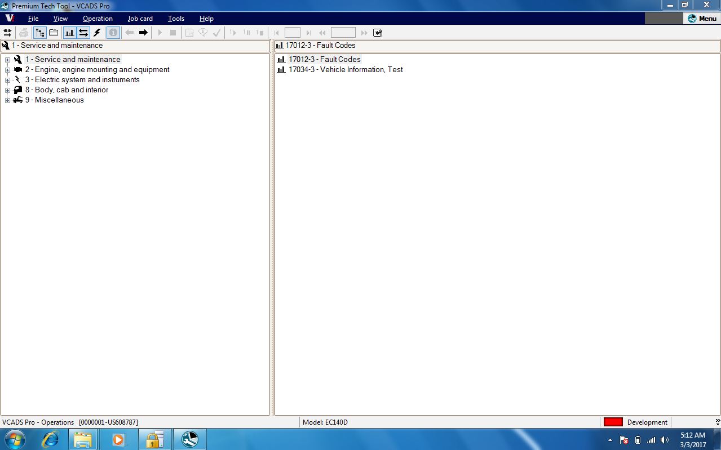721x450 pixels.
Task: Toggle the bar chart test operations filter
Action: [x=70, y=33]
